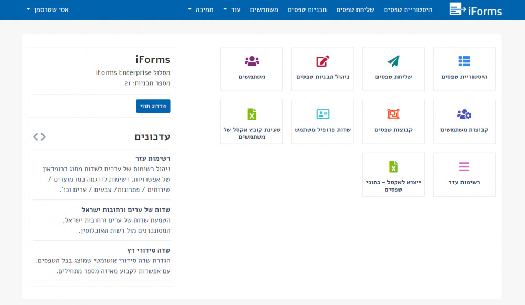Screen dimensions: 525x305
Task: Click the מסלול iForms Enterprise text
Action: click(133, 72)
